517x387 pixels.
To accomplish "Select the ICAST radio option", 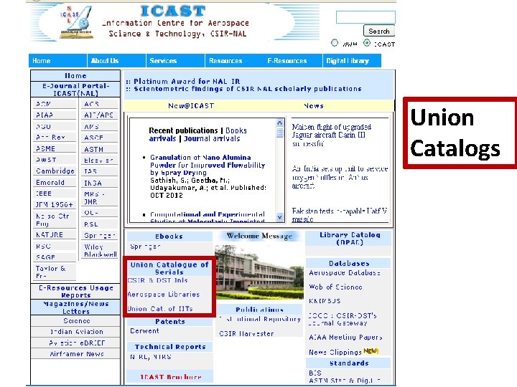I will (367, 43).
